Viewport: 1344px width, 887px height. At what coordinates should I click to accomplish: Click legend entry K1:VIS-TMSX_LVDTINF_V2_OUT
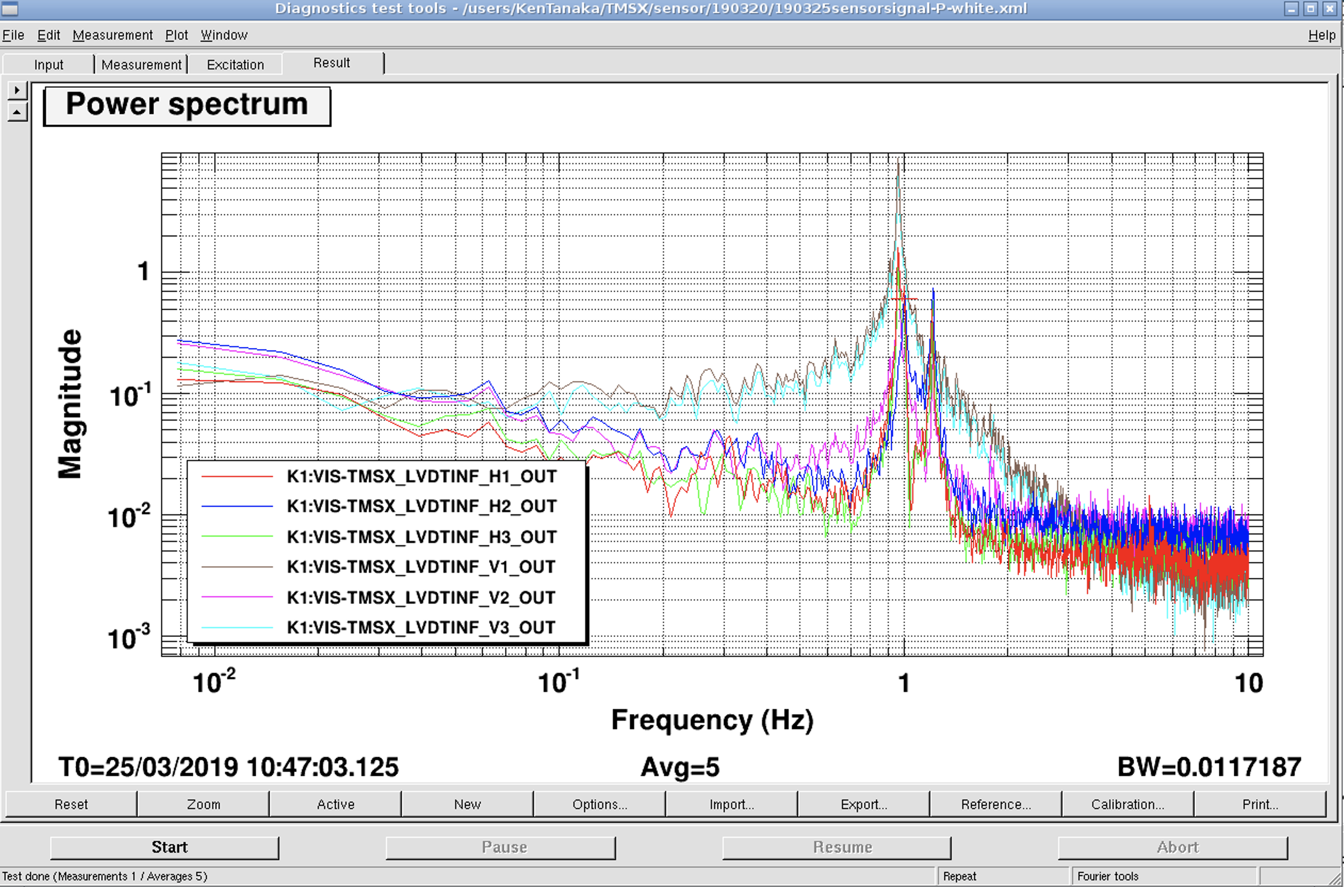click(x=421, y=597)
